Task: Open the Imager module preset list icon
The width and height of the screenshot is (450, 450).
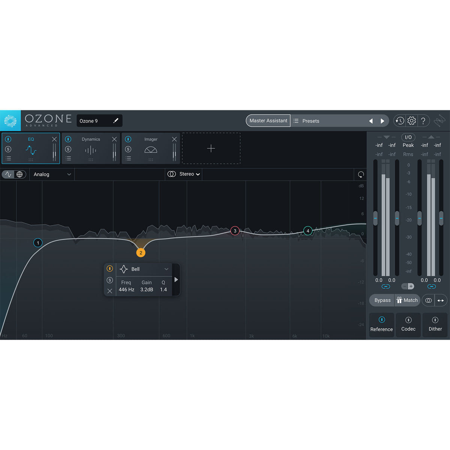Action: coord(128,158)
